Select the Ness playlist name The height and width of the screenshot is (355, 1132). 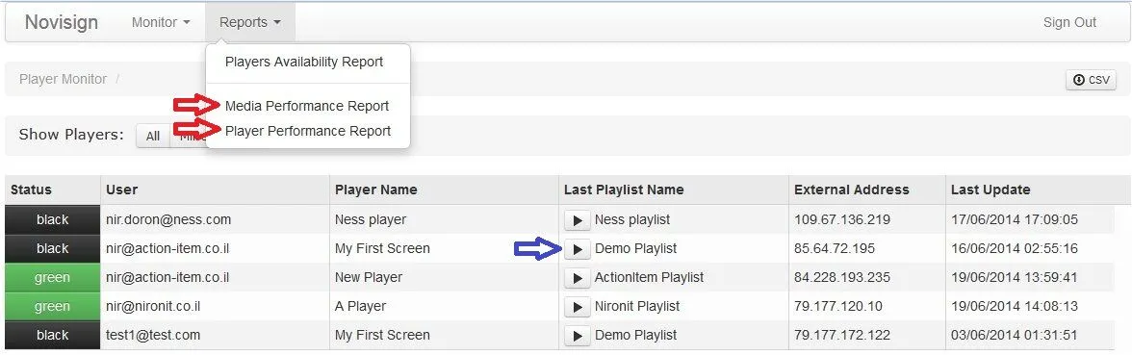[x=632, y=219]
